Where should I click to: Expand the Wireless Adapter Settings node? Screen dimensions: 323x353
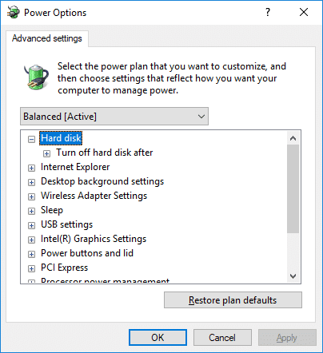(31, 196)
